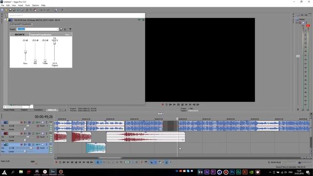
Task: Click the What's This help icon
Action: [x=62, y=10]
